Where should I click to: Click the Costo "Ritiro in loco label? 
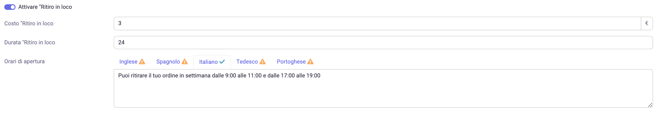[29, 23]
